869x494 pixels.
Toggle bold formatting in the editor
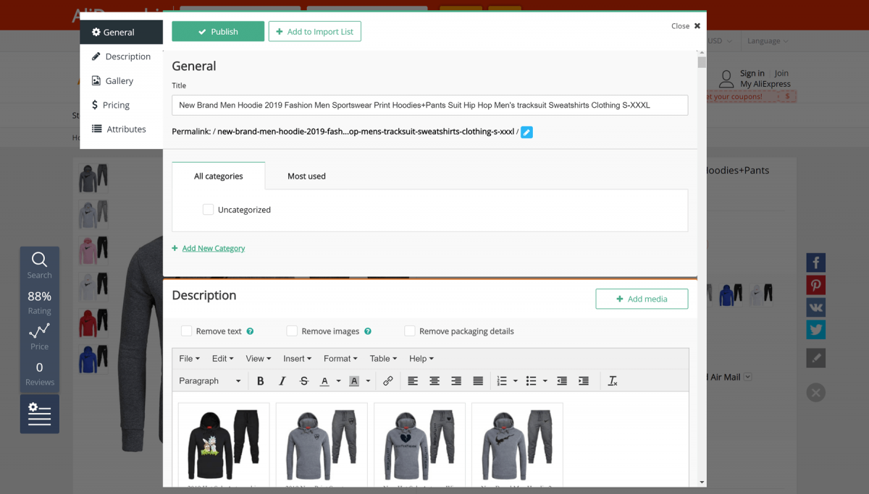point(261,380)
